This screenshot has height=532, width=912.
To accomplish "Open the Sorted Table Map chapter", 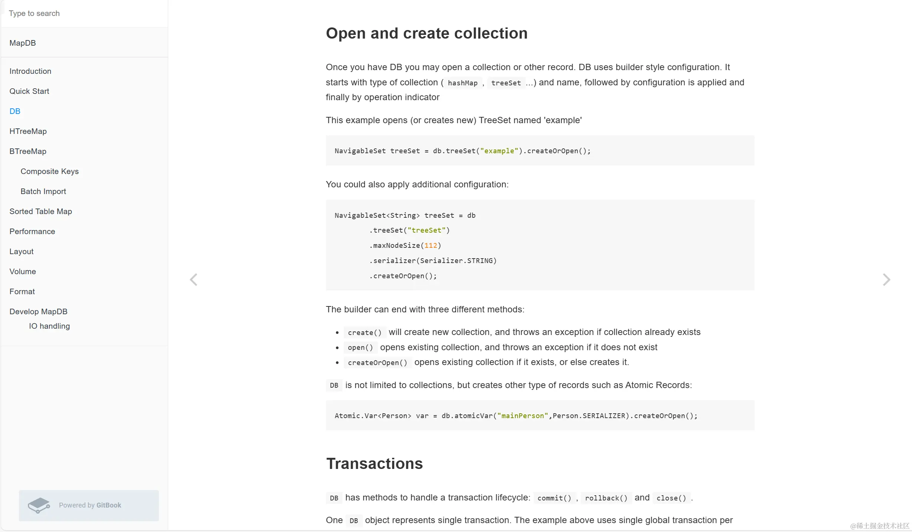I will 41,211.
